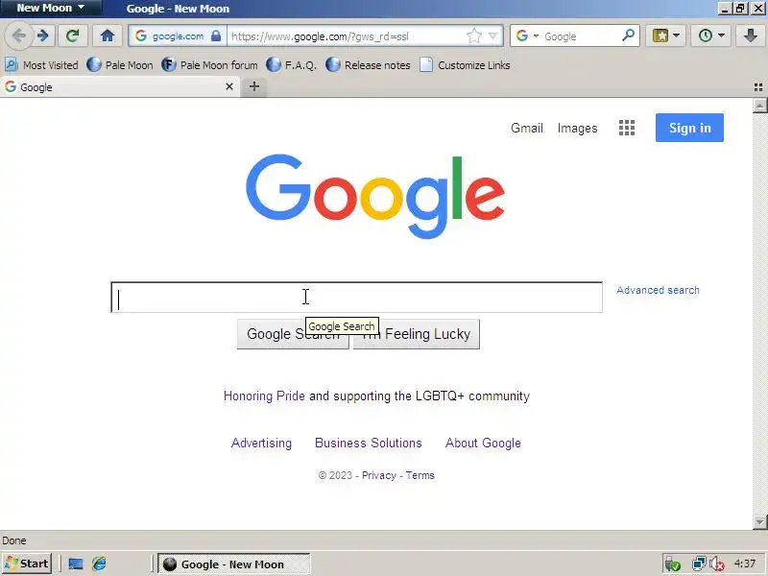Open a new tab with the plus button
768x576 pixels.
pyautogui.click(x=254, y=86)
